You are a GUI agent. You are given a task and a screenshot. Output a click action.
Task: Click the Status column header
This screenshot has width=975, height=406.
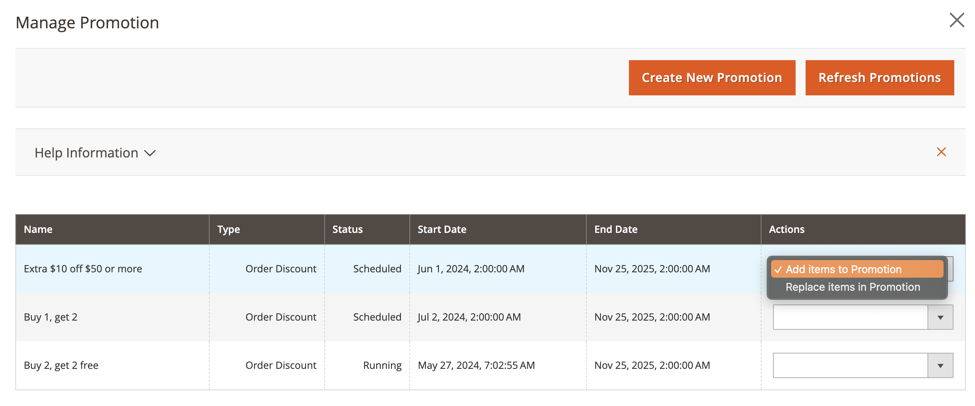click(x=347, y=229)
